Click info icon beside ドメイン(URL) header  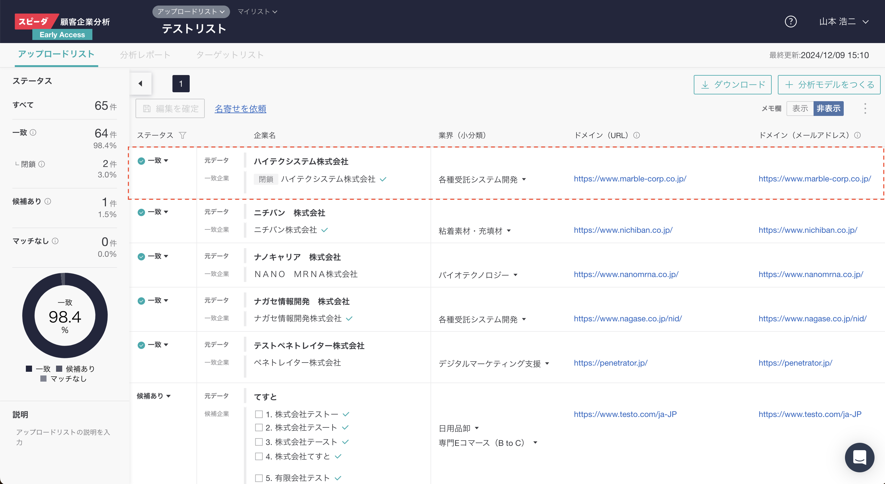(636, 136)
